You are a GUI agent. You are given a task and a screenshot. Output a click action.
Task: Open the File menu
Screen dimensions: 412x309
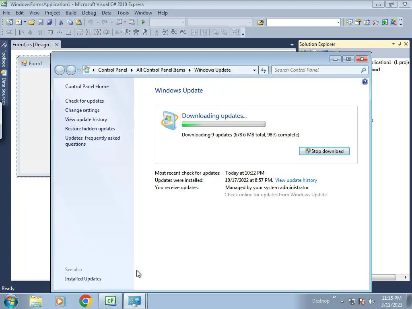click(6, 12)
